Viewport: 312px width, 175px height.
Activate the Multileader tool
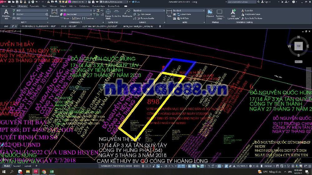(x=127, y=14)
